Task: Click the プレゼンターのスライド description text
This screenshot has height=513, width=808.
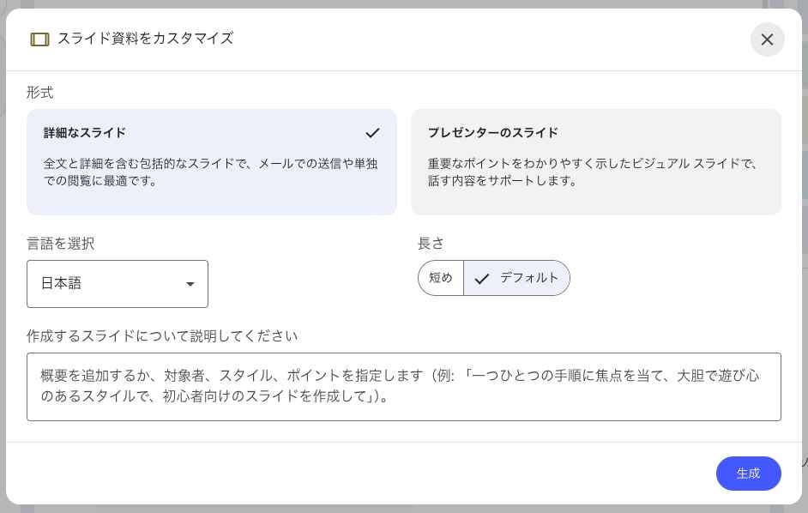Action: tap(593, 172)
